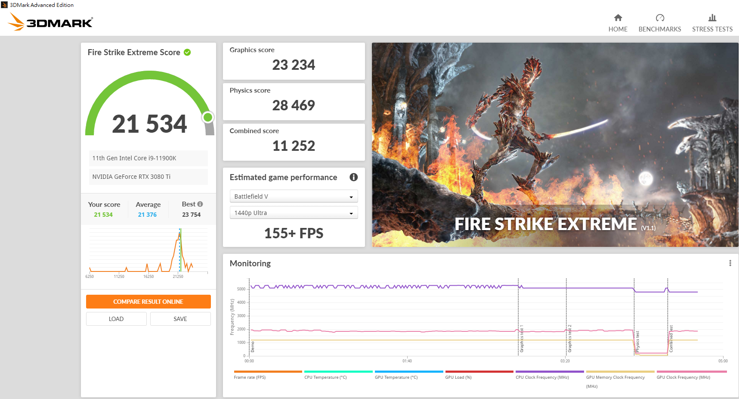This screenshot has height=399, width=739.
Task: Go to the Home page icon
Action: coord(618,18)
